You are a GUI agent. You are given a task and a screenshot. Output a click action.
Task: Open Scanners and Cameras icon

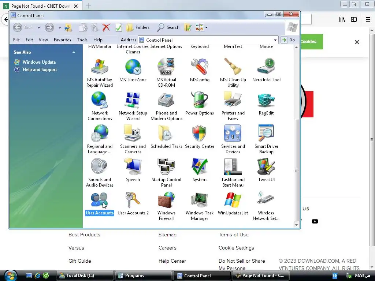133,133
